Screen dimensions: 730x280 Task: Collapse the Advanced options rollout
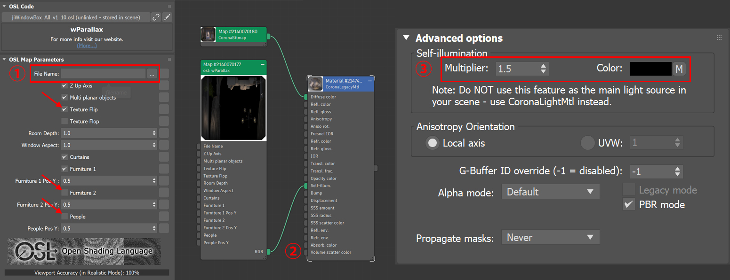click(406, 39)
